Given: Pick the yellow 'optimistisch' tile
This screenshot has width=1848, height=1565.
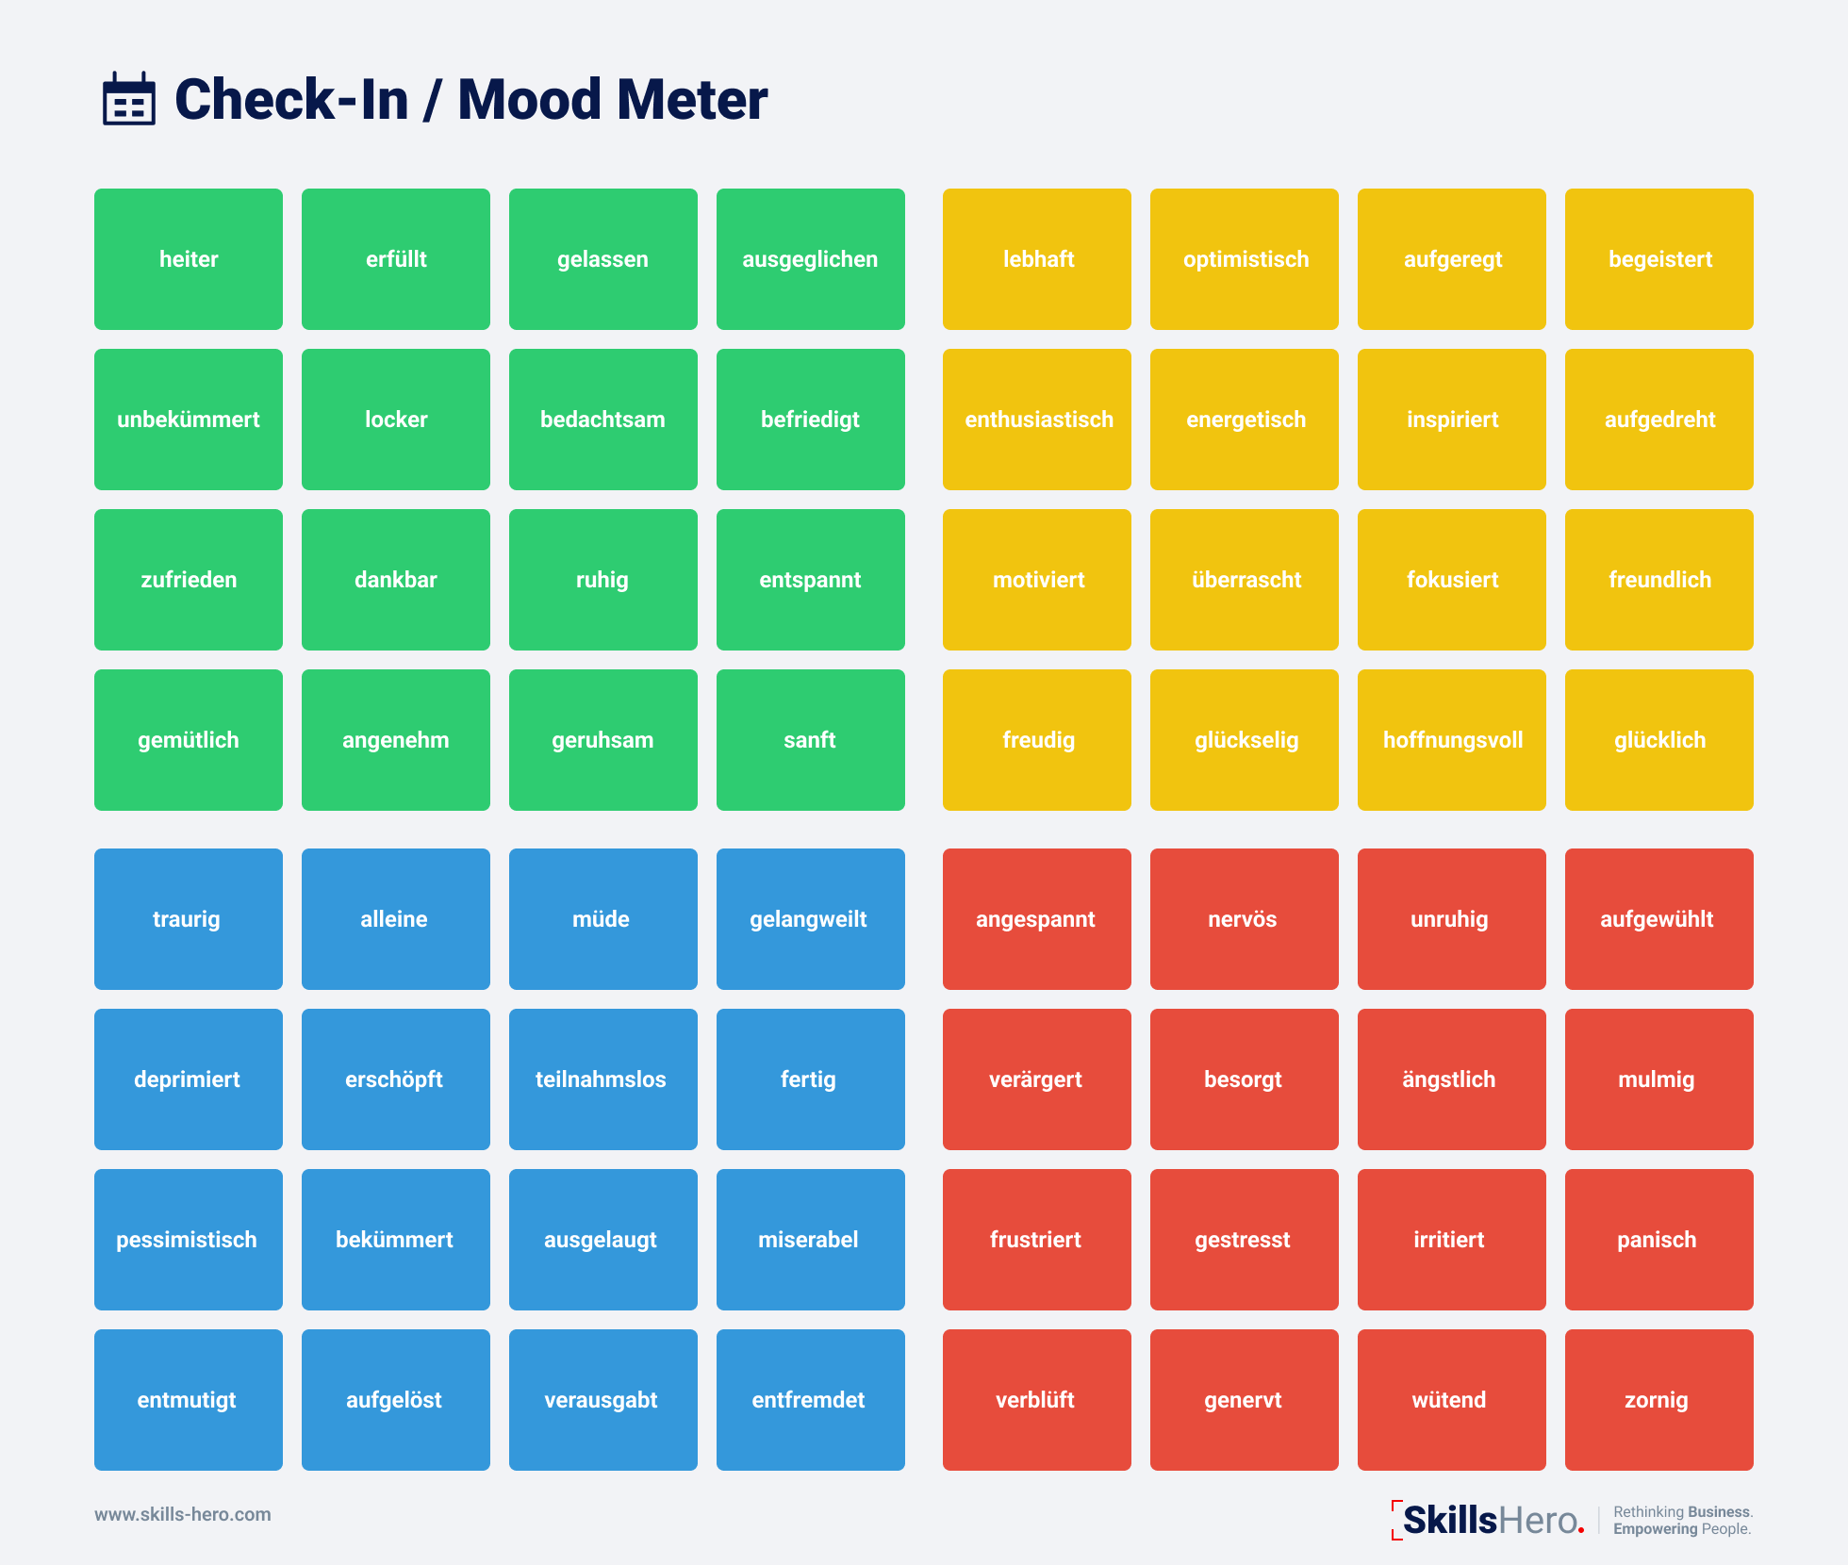Looking at the screenshot, I should [x=1245, y=259].
